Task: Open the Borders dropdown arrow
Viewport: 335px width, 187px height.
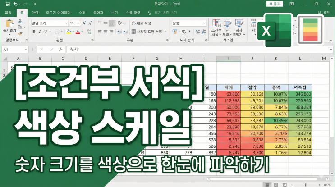Action: tap(61, 32)
